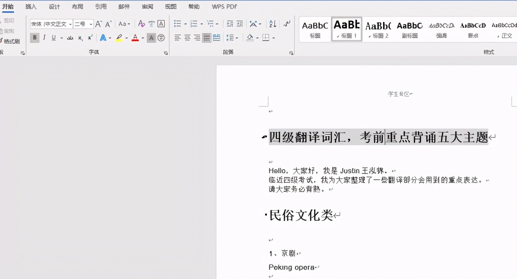Click the sort (排序) icon
The width and height of the screenshot is (517, 279).
[272, 24]
